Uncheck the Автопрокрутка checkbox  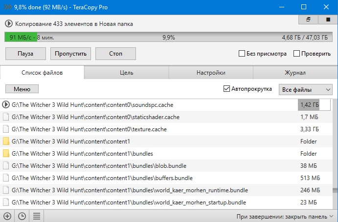pos(226,89)
